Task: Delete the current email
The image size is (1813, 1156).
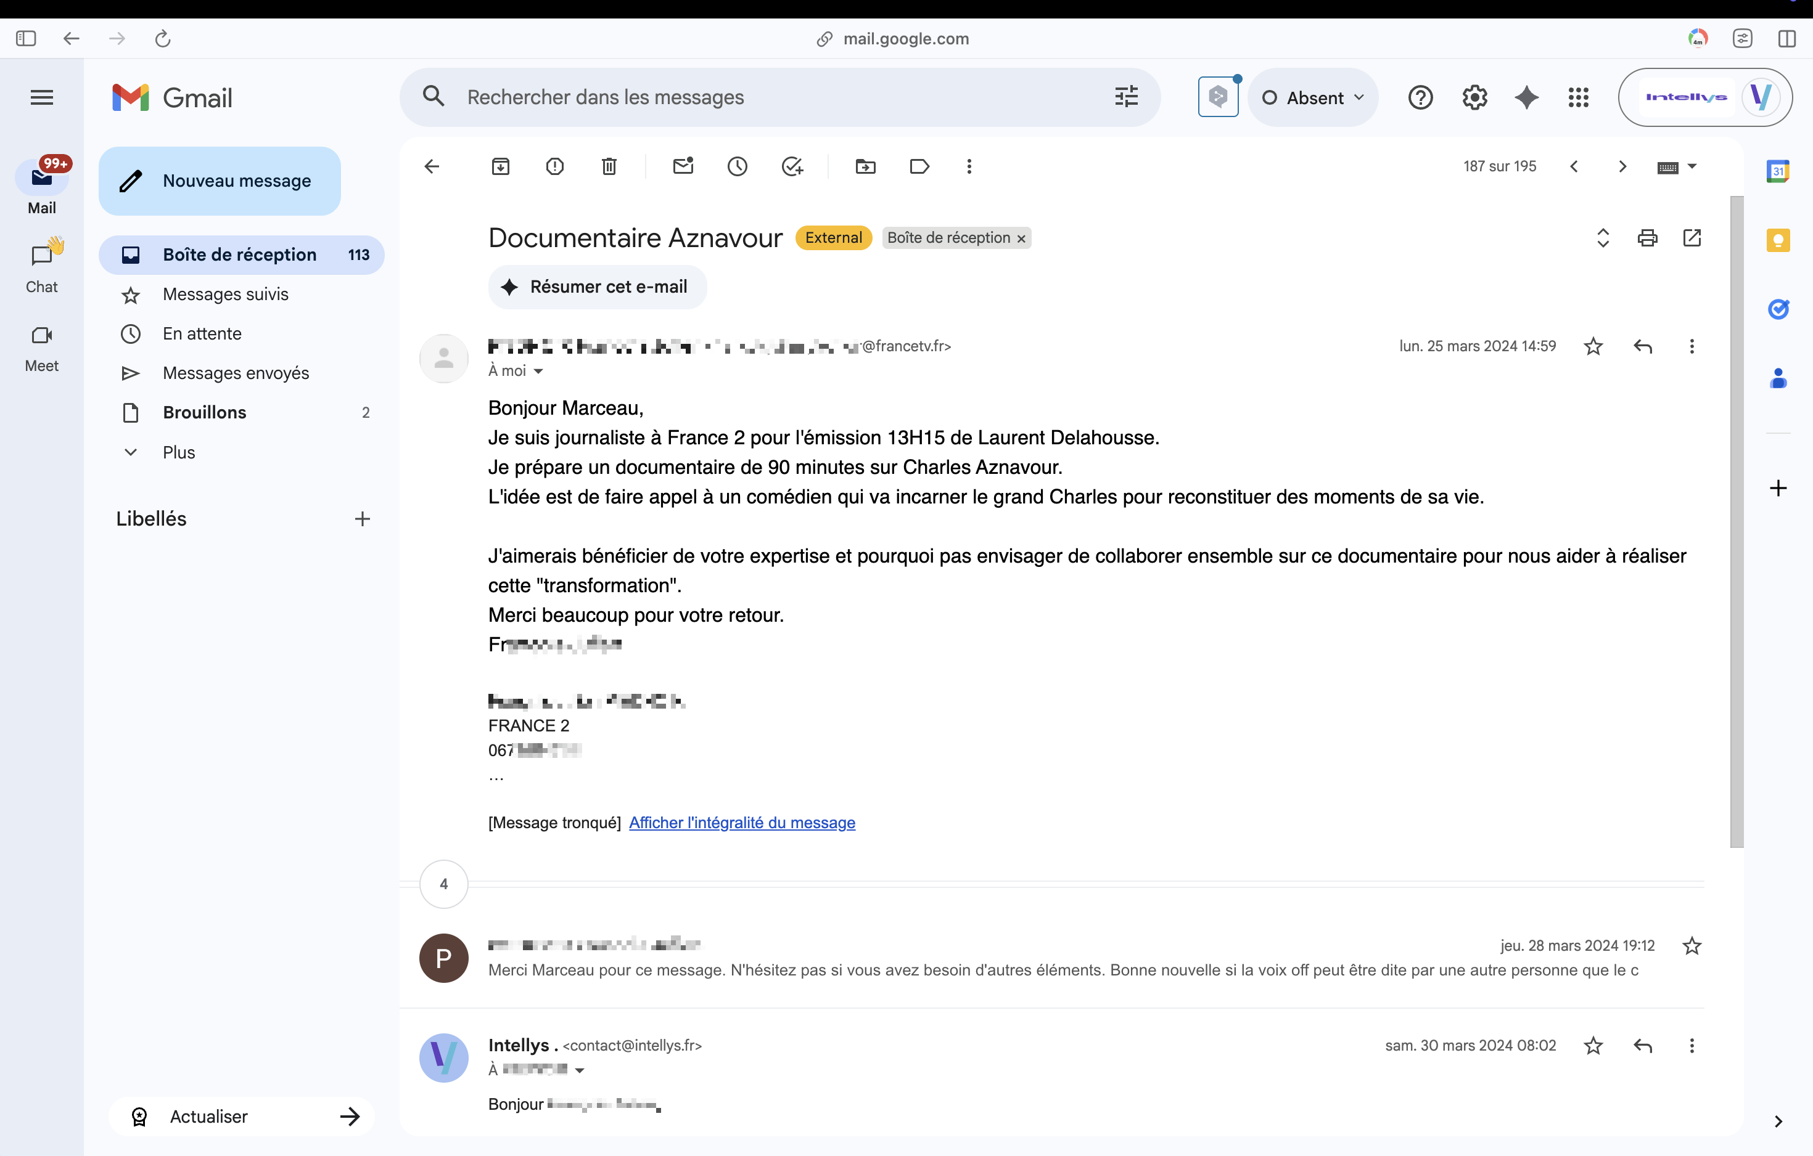Action: [609, 166]
